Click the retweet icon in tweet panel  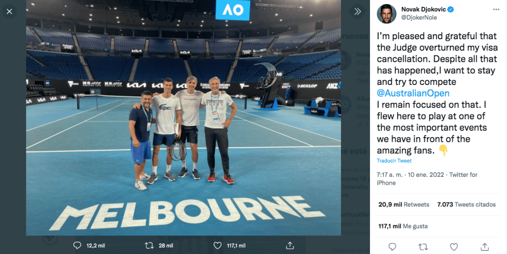[x=423, y=247]
